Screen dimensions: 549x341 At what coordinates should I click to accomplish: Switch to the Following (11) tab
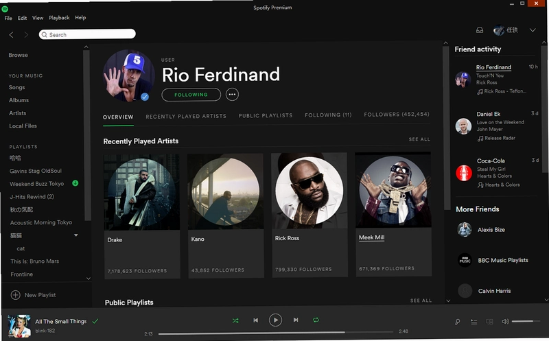tap(328, 115)
